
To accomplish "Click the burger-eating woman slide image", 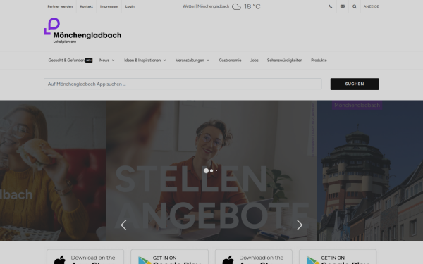I will [x=53, y=170].
